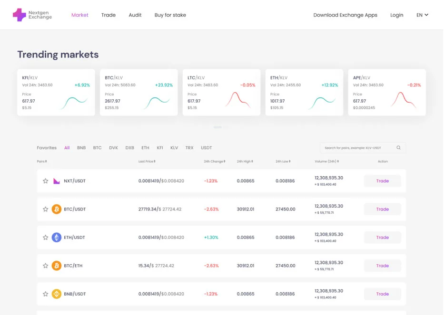Switch to the KLV filter tab
This screenshot has width=444, height=315.
click(x=174, y=148)
